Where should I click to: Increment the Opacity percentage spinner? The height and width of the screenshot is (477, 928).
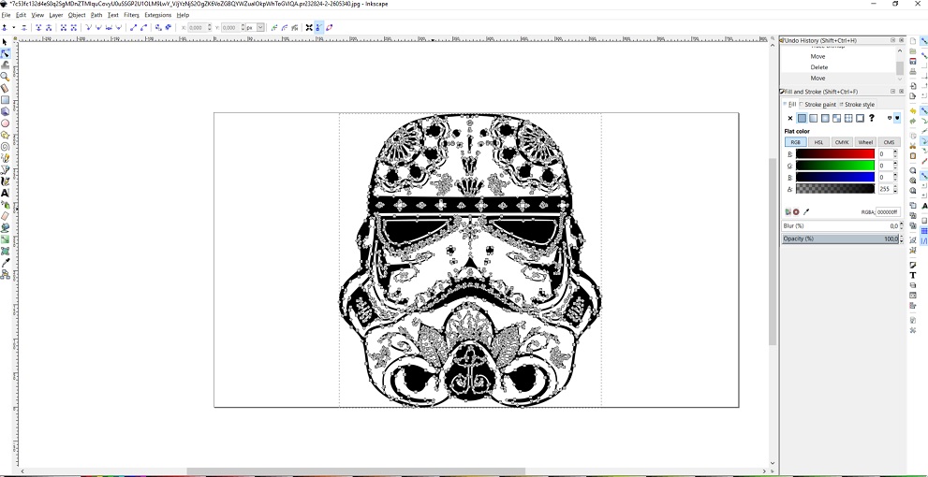click(x=902, y=237)
